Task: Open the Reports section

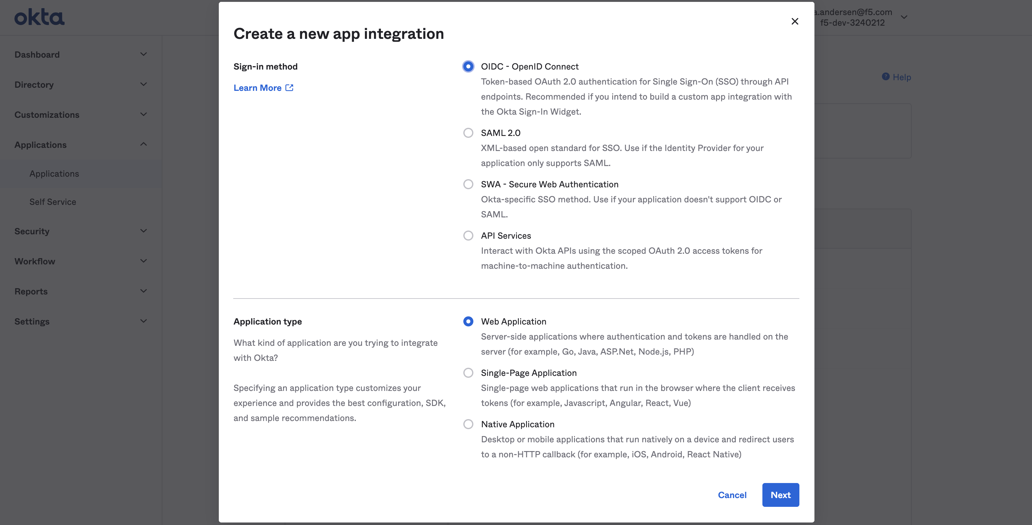Action: click(x=31, y=291)
